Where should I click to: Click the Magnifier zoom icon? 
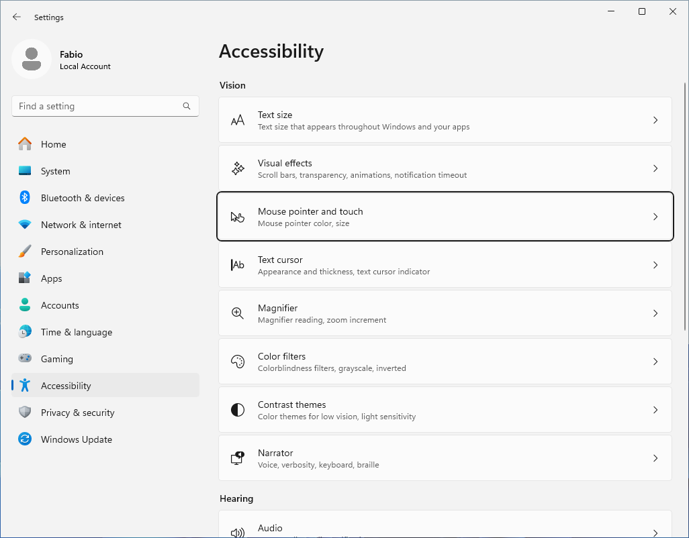coord(238,313)
